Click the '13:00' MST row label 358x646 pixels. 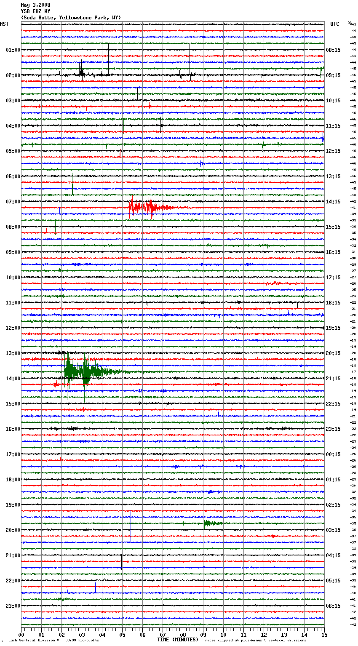13,353
